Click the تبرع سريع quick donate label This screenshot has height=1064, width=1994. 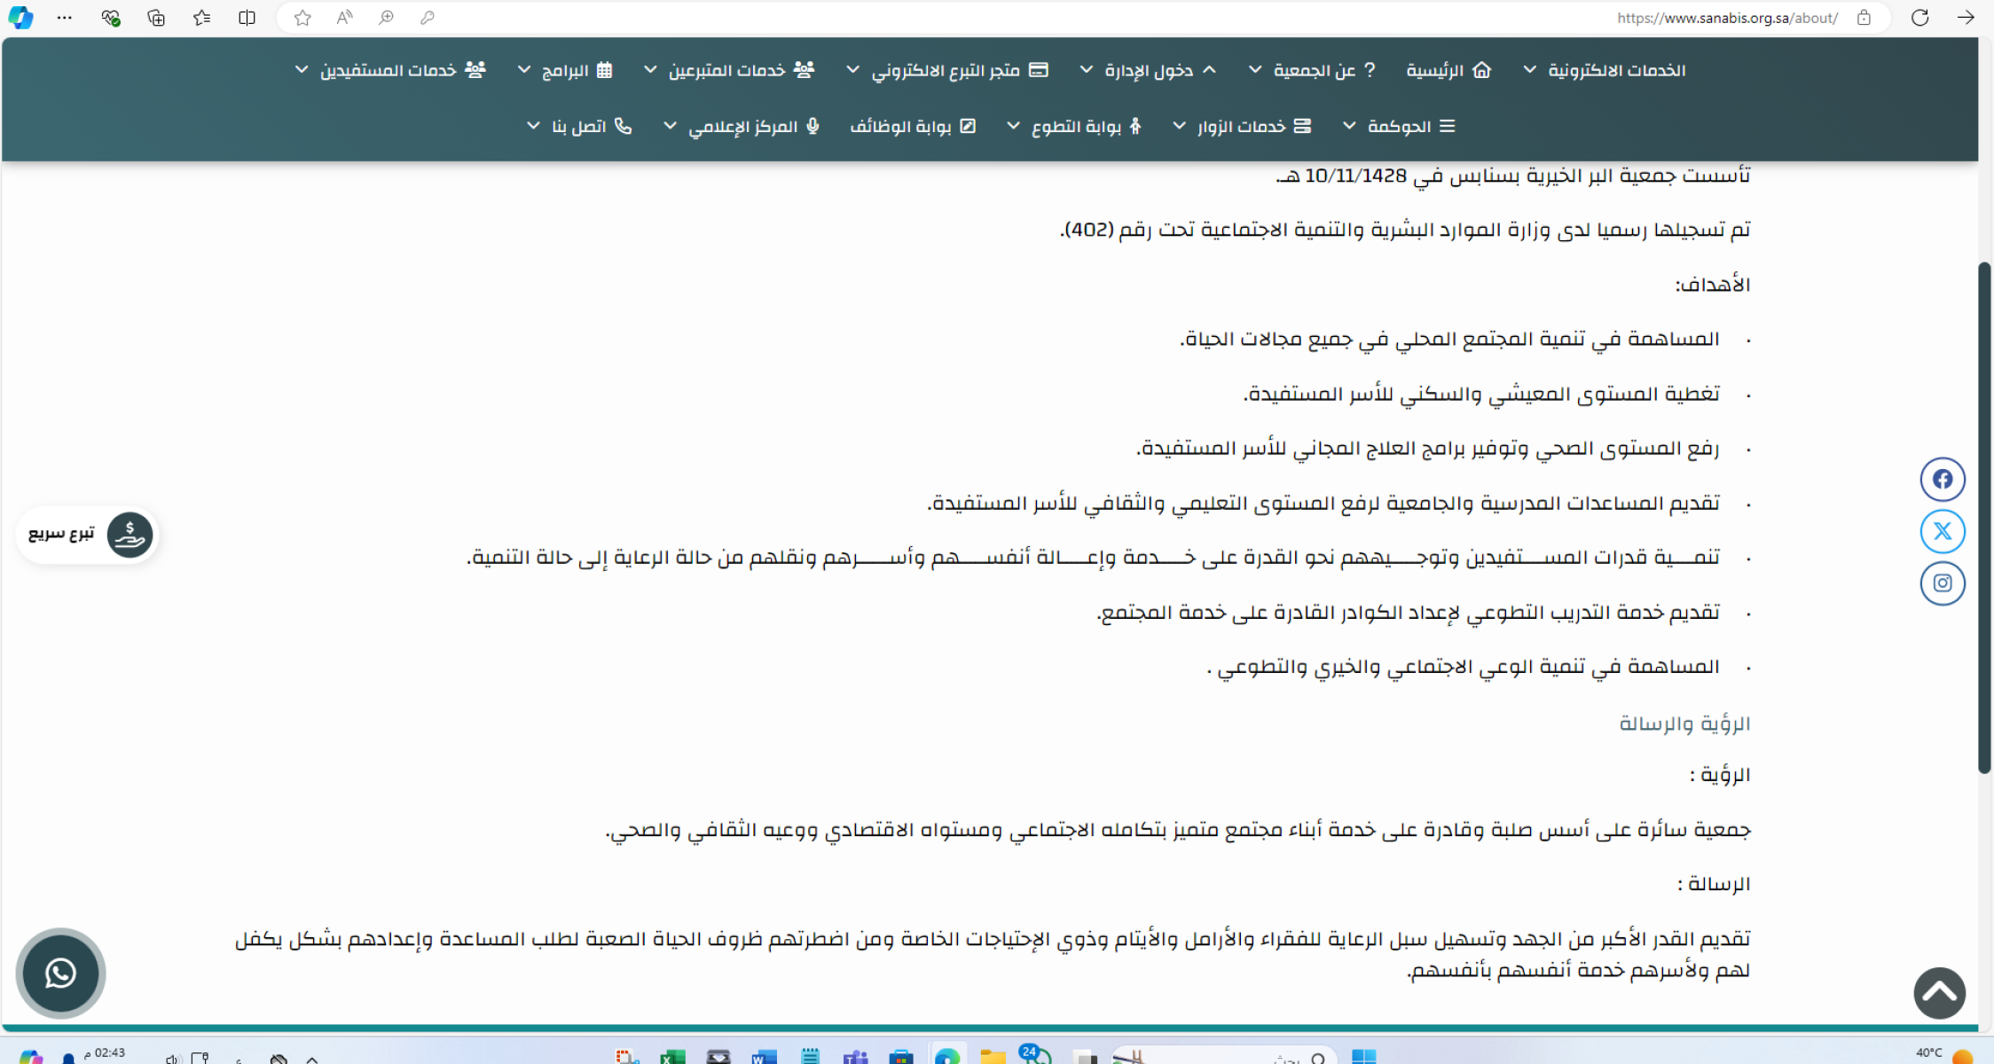point(61,534)
